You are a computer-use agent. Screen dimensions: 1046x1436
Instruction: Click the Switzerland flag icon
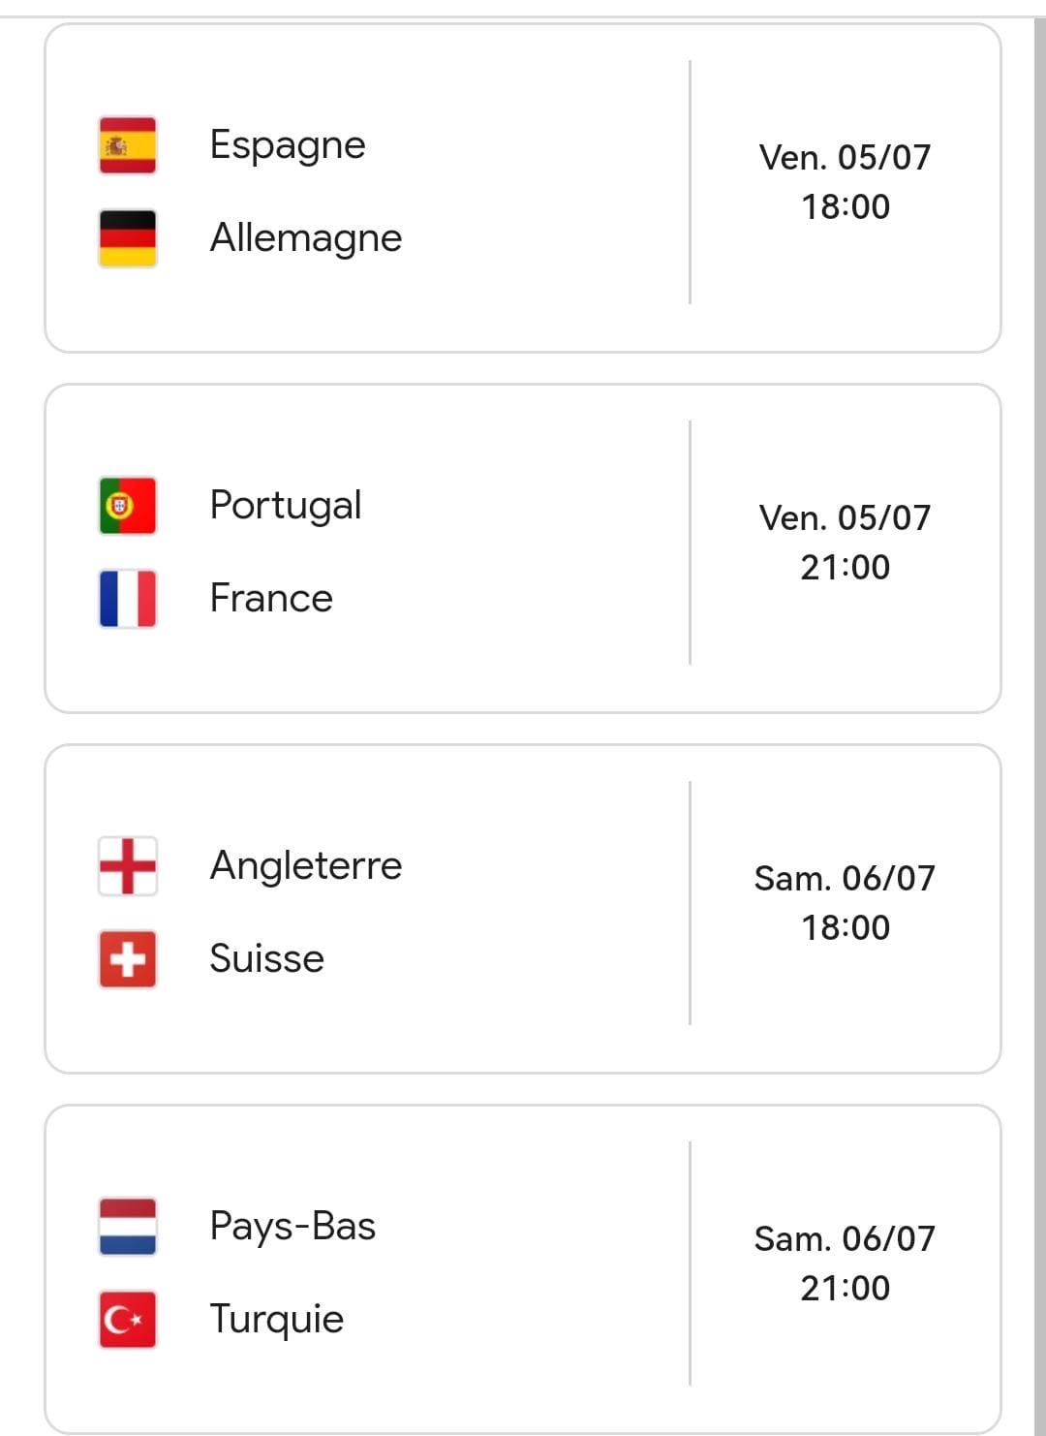(128, 959)
